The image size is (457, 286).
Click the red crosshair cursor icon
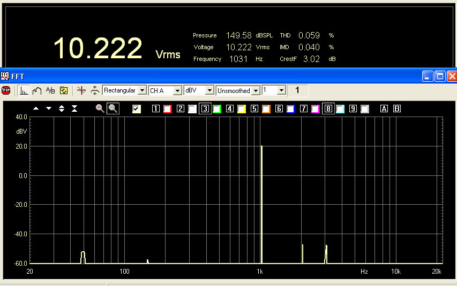coord(81,90)
